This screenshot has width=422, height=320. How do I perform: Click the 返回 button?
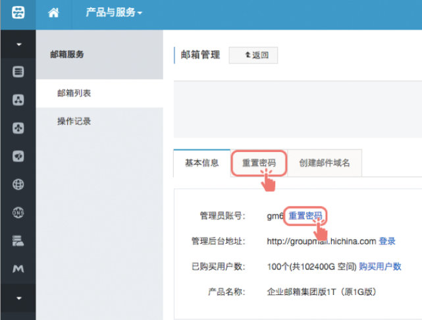[x=253, y=55]
